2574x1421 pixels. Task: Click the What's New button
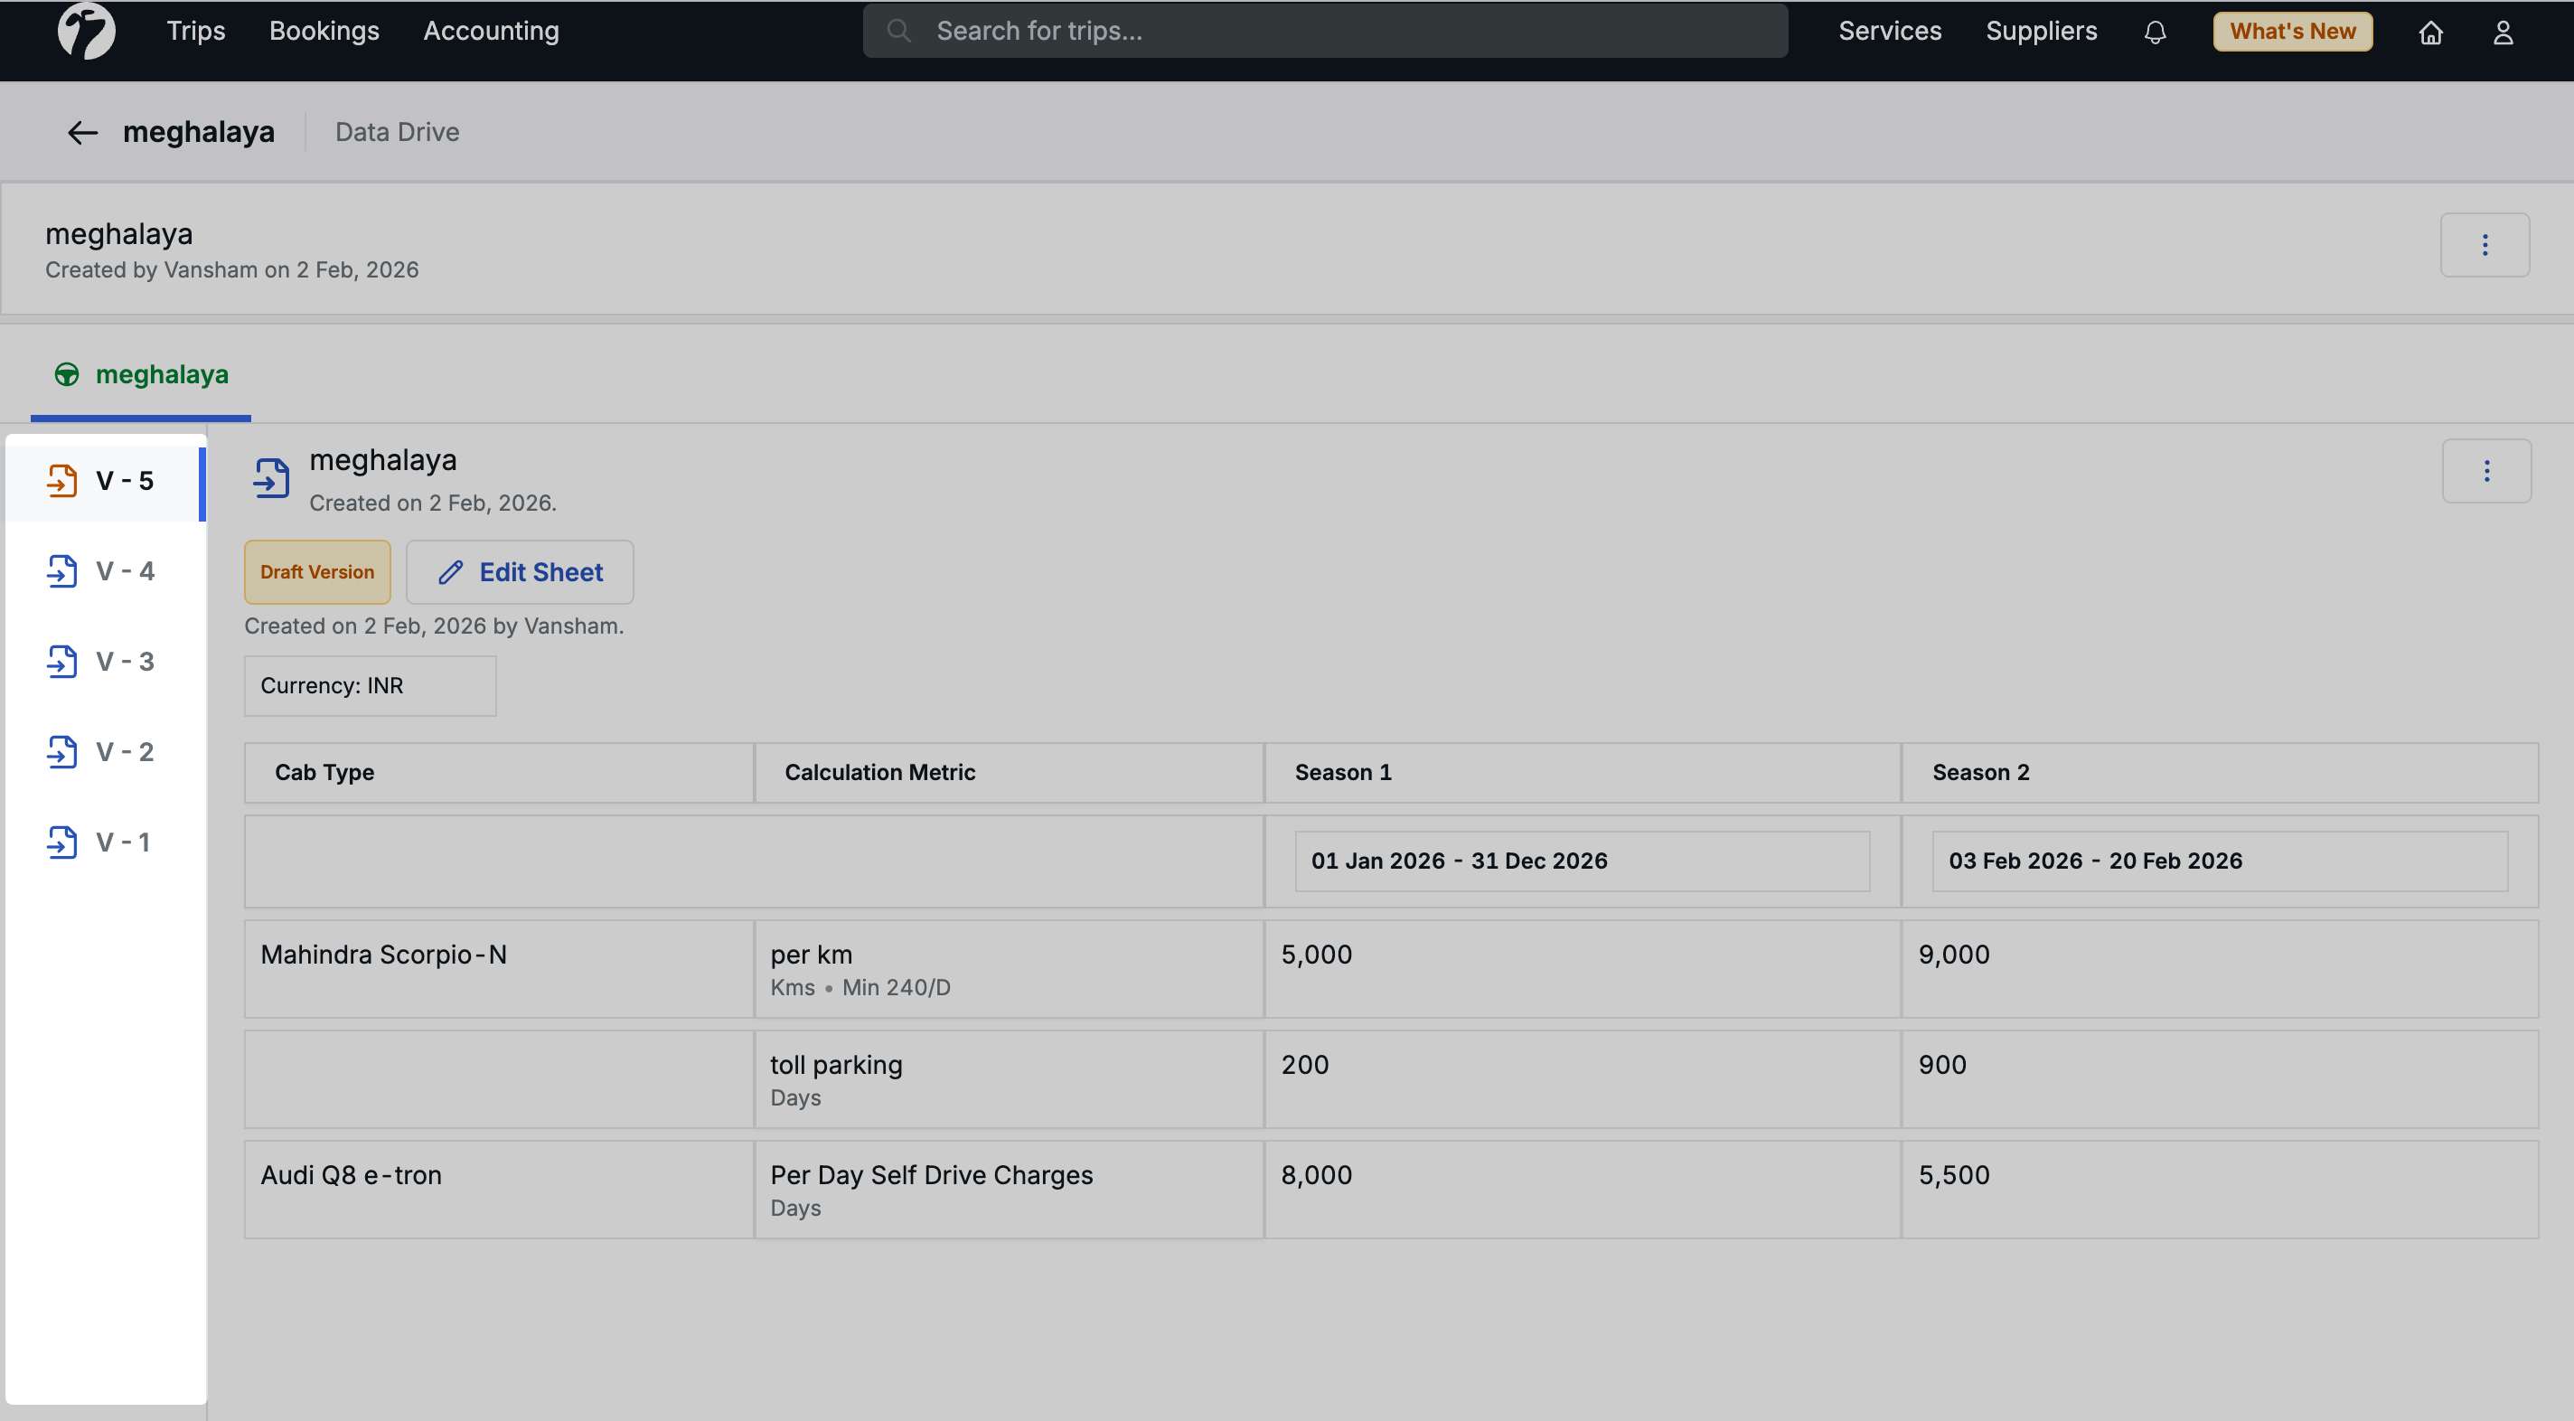point(2292,31)
